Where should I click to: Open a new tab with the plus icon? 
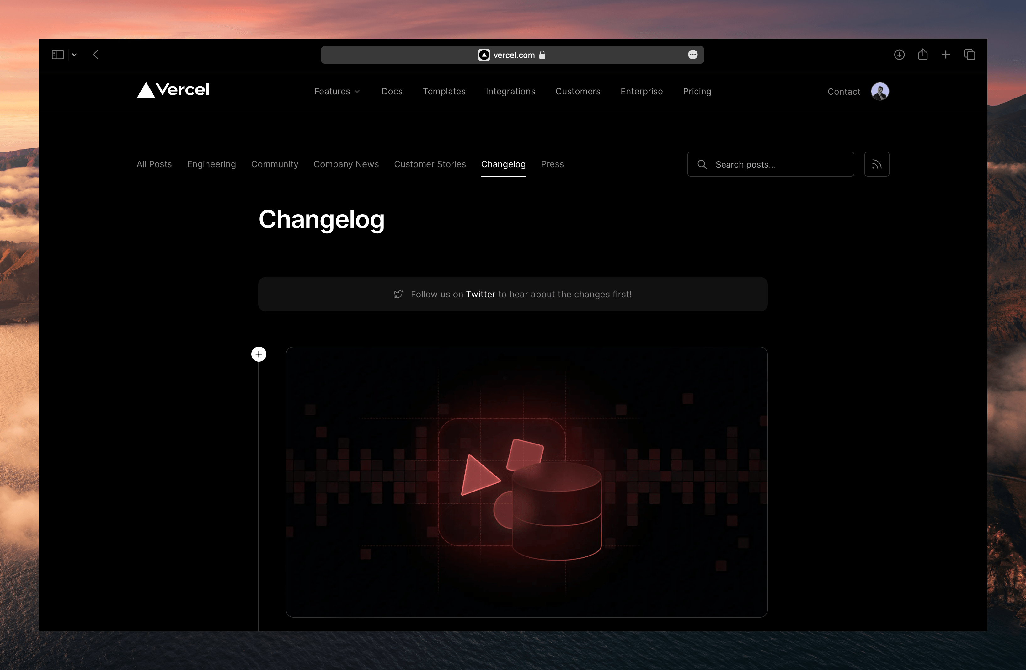pyautogui.click(x=946, y=54)
